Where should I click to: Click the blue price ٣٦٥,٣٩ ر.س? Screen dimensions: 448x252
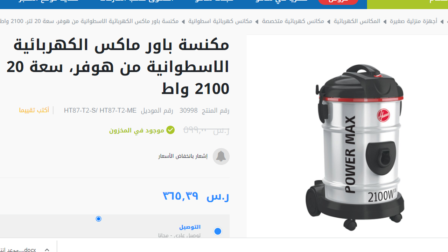point(196,196)
